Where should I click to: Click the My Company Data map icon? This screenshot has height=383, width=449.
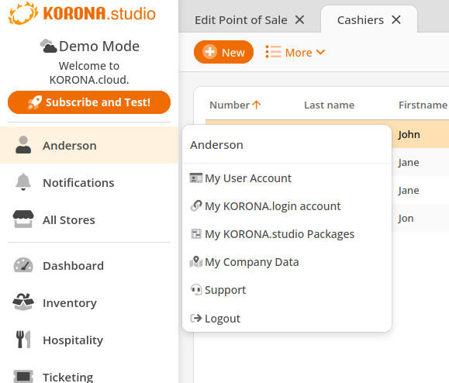[x=196, y=261]
